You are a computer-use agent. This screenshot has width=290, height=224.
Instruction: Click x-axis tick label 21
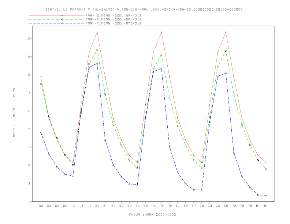97,206
